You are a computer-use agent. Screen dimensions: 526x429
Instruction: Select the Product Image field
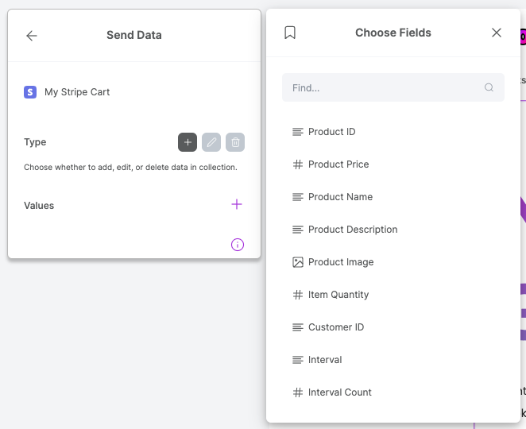point(340,262)
